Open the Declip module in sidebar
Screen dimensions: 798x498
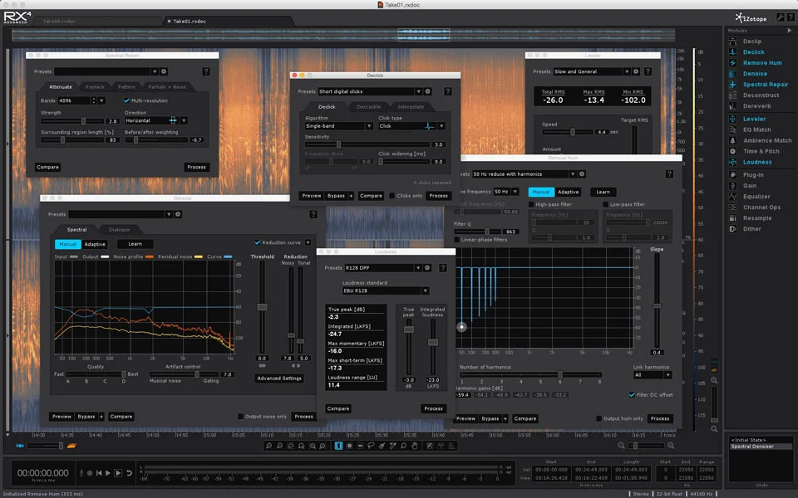(x=751, y=41)
